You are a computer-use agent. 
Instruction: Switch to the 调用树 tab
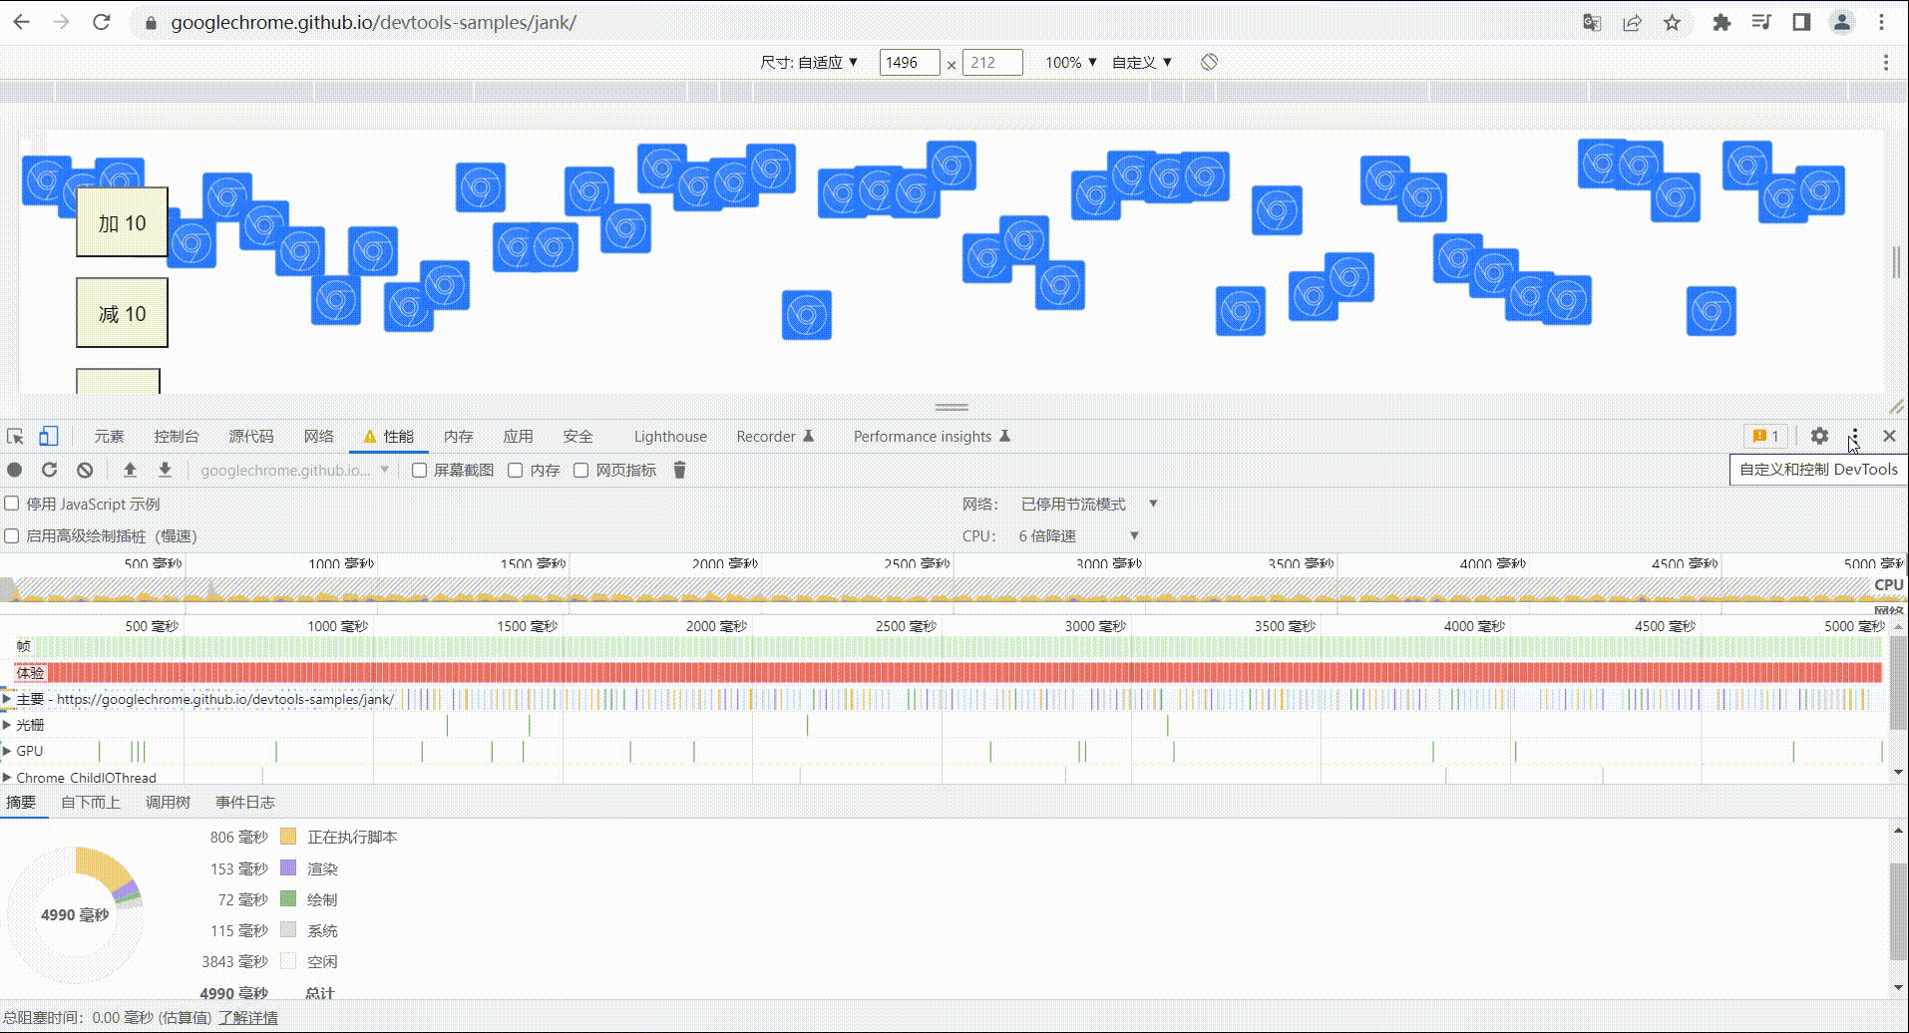[x=168, y=803]
